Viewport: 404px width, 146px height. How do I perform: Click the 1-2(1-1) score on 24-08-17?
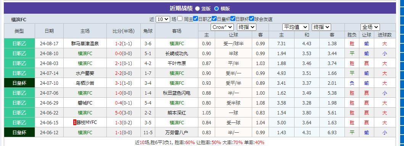coord(124,44)
